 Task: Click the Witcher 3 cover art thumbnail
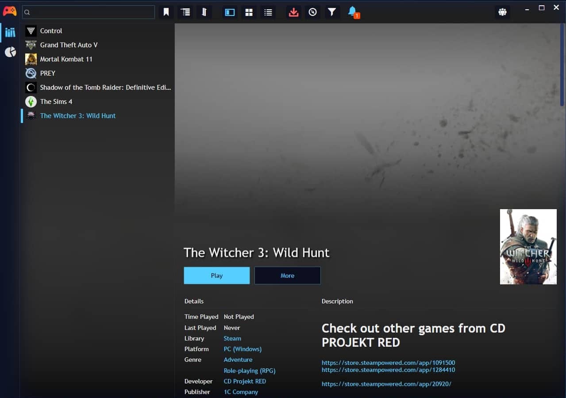528,247
